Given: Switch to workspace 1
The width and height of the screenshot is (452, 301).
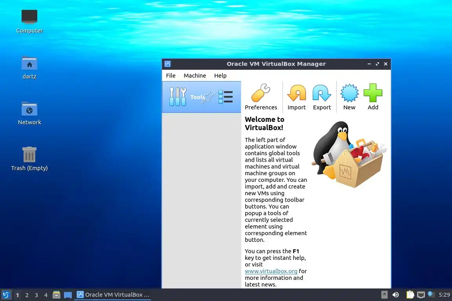Looking at the screenshot, I should 18,295.
